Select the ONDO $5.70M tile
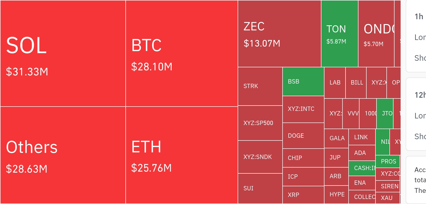The image size is (426, 204). click(x=376, y=34)
